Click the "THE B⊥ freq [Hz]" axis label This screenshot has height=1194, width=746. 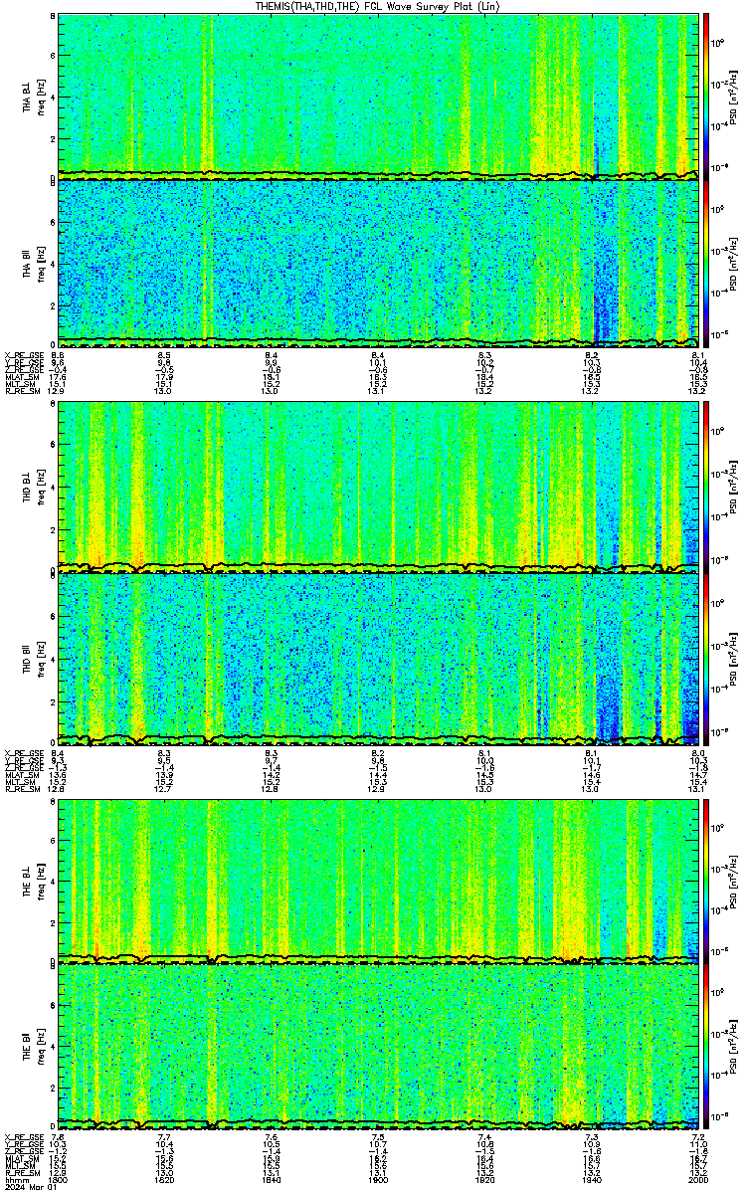click(32, 880)
